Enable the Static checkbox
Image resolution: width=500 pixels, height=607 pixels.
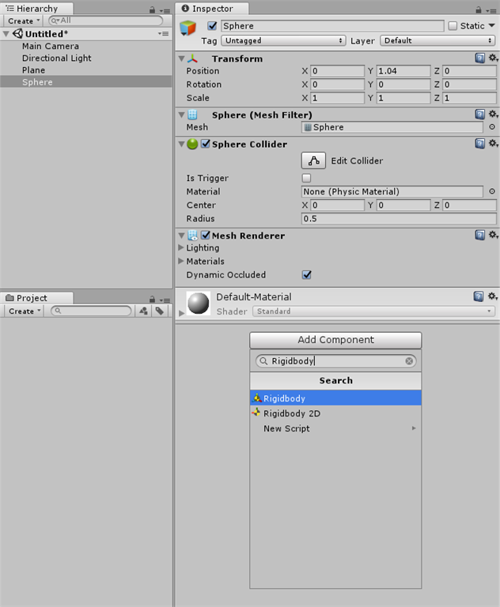click(x=453, y=25)
